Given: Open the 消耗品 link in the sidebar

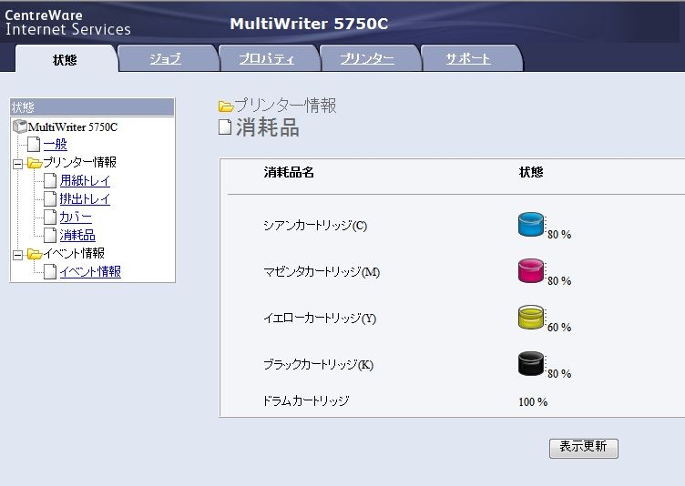Looking at the screenshot, I should pos(77,236).
